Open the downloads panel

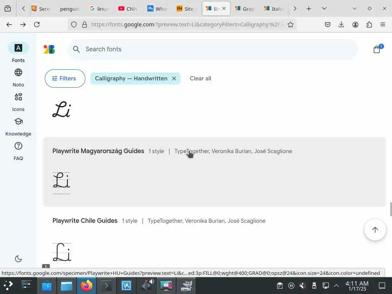[x=341, y=24]
